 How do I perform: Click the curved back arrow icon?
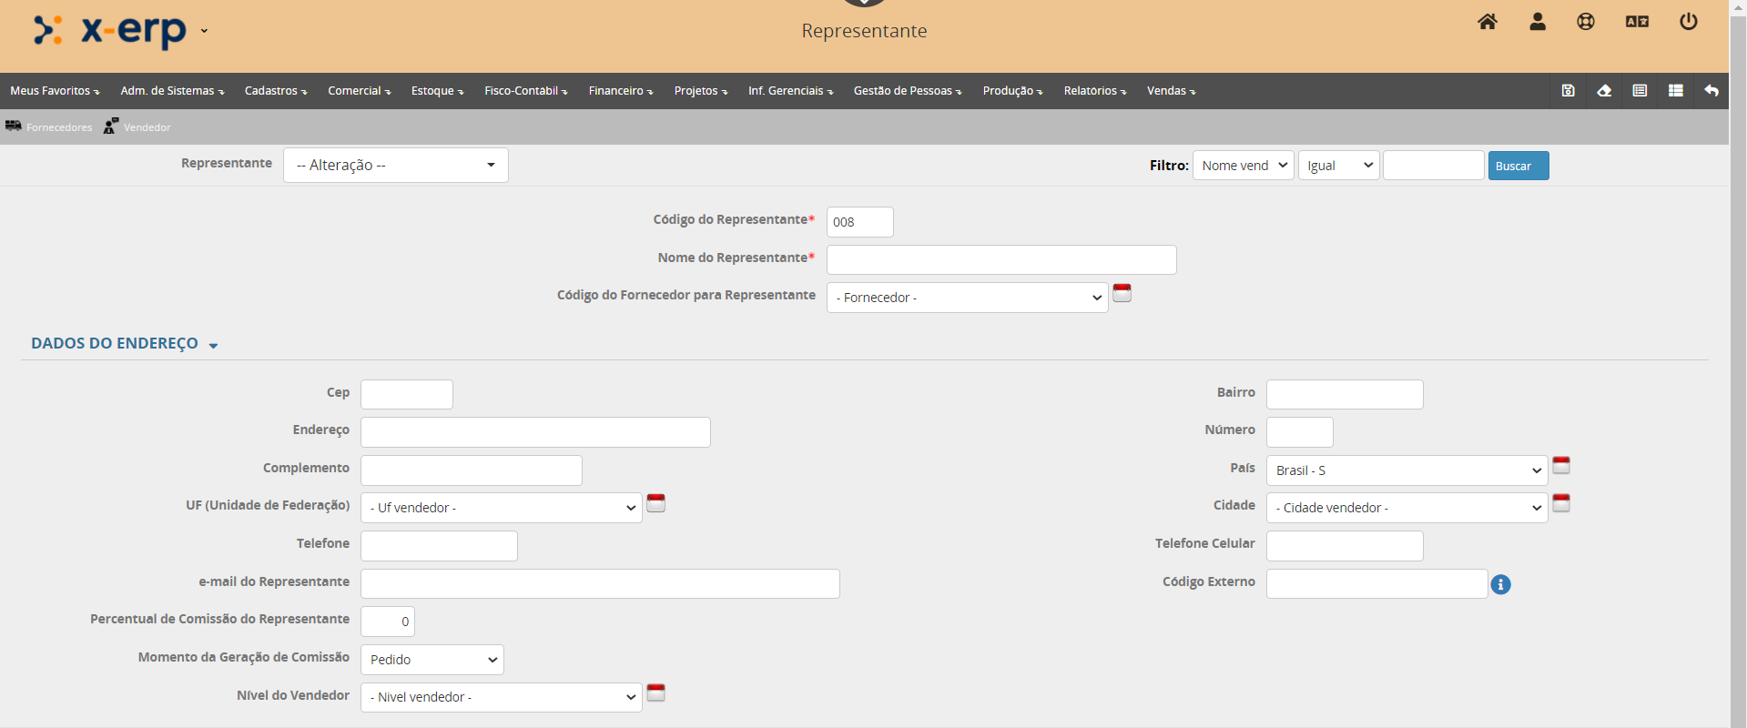tap(1711, 91)
